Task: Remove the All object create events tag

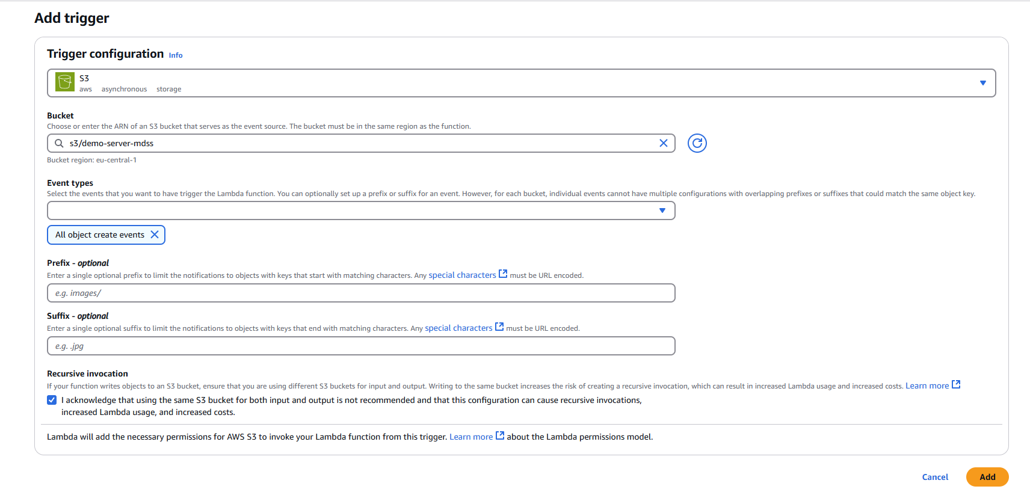Action: tap(155, 235)
